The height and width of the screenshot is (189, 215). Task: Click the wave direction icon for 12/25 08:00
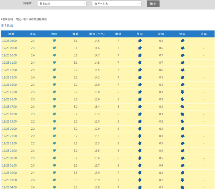(54, 41)
